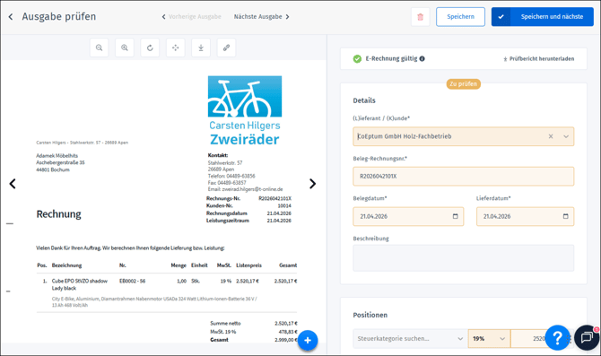Screen dimensions: 601x356
Task: Click invoice number R2026042101X in the preview
Action: [x=274, y=198]
